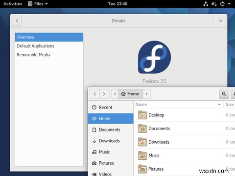The height and width of the screenshot is (176, 235).
Task: Click the muted volume icon
Action: tap(214, 4)
